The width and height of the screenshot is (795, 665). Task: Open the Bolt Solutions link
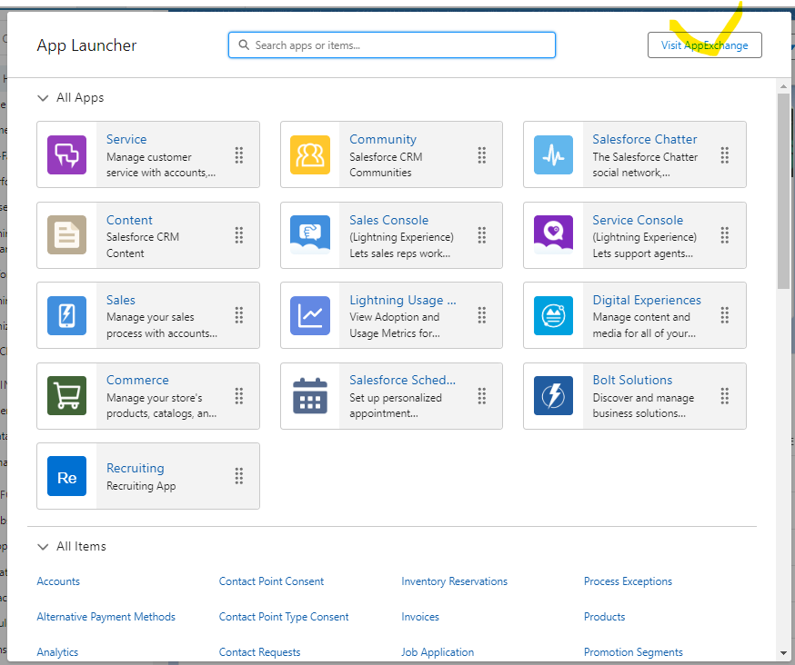click(x=632, y=381)
